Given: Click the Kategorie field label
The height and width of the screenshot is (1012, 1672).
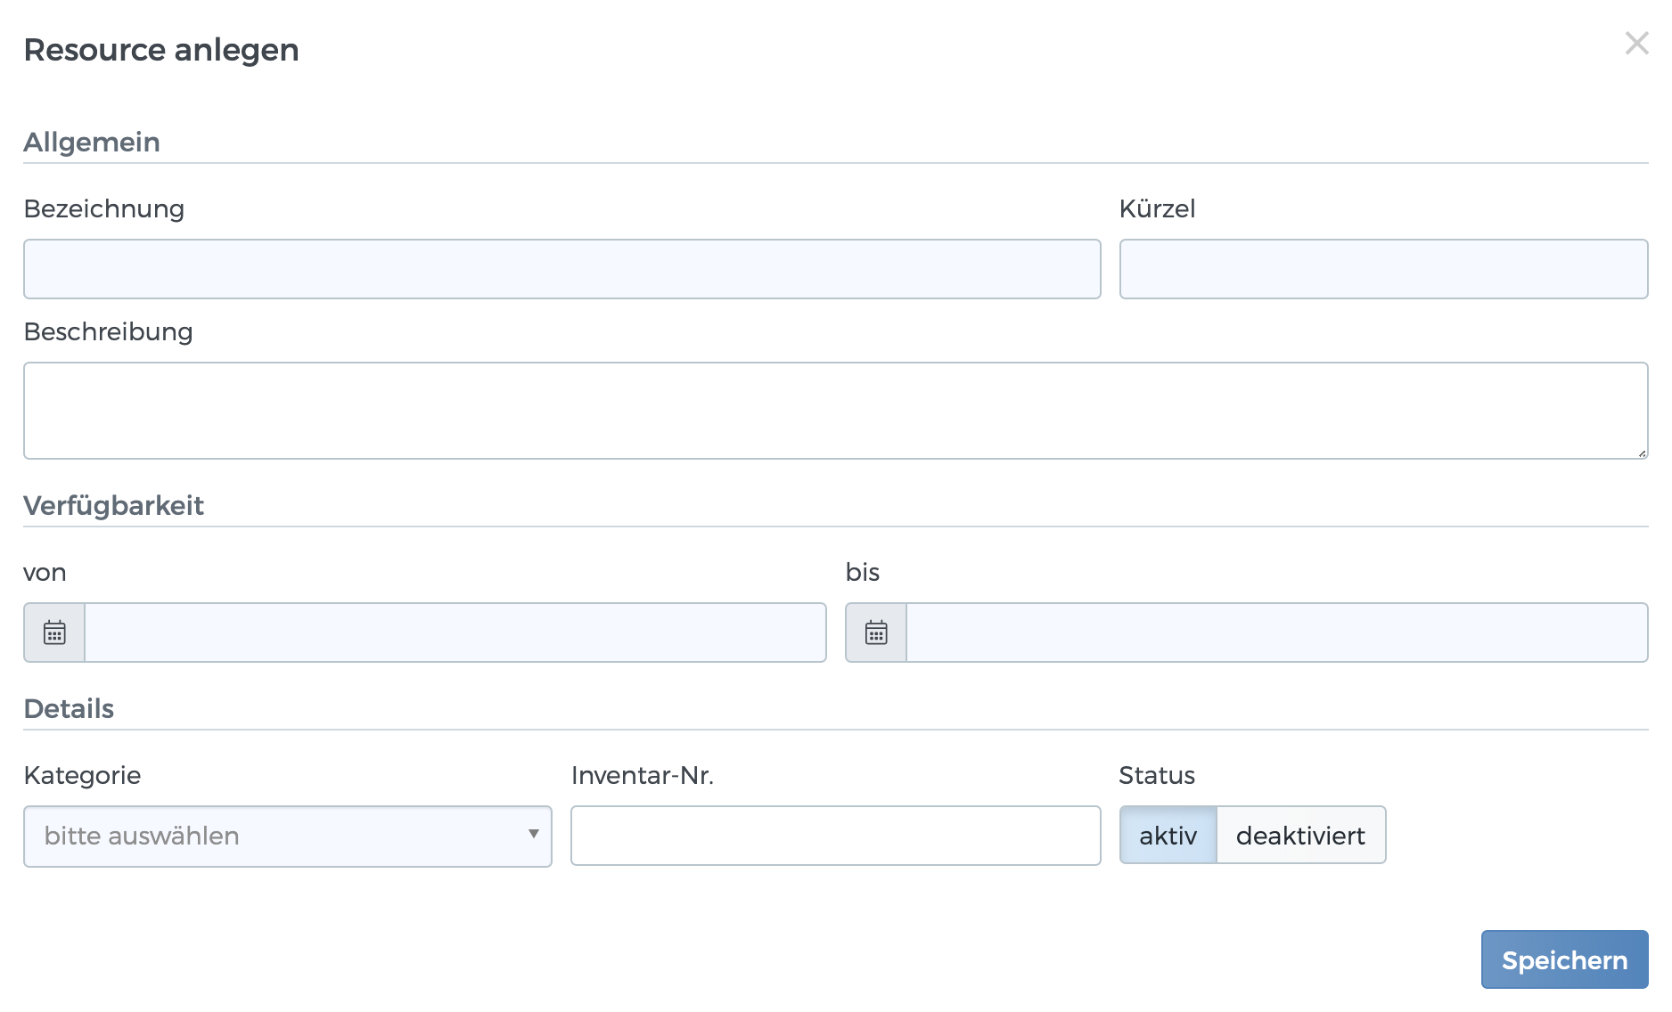Looking at the screenshot, I should click(82, 775).
